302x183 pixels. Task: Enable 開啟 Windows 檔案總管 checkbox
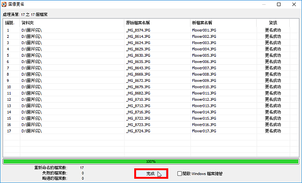[x=179, y=174]
